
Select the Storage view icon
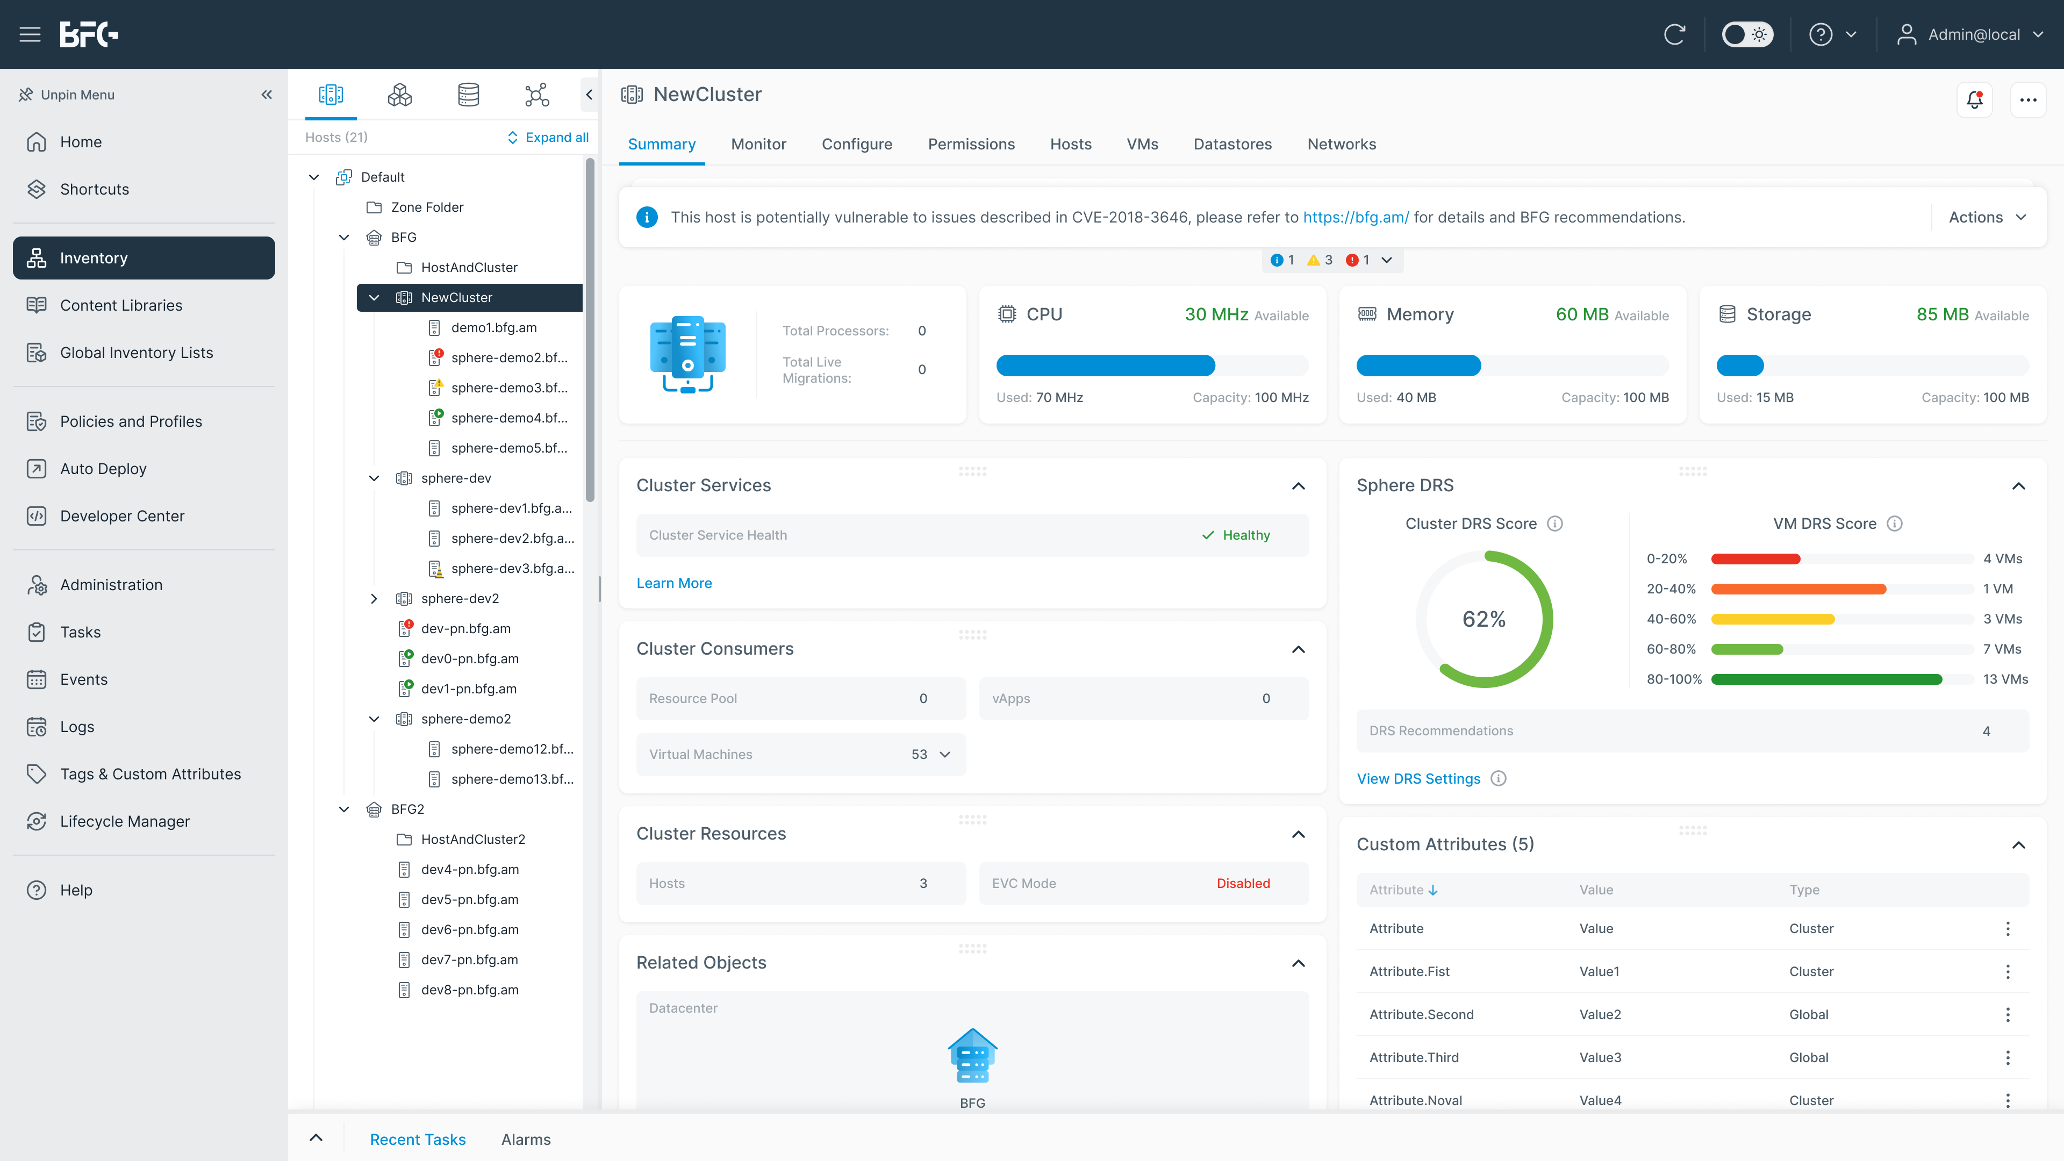(469, 95)
